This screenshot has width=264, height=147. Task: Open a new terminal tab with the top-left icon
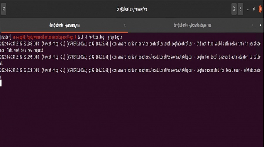pyautogui.click(x=4, y=9)
